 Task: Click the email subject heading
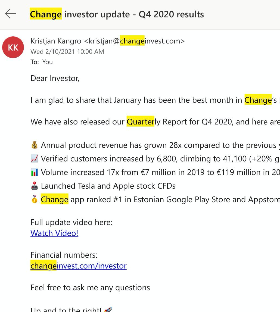tap(117, 14)
